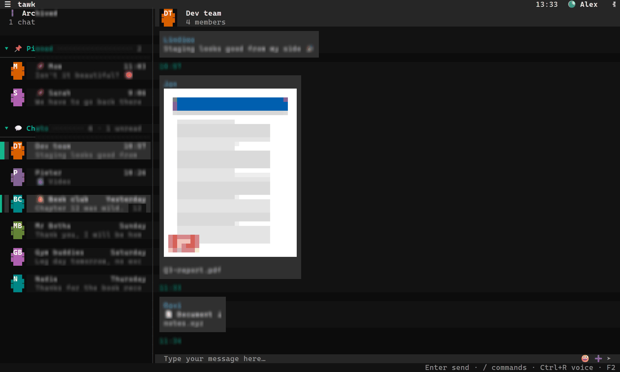Viewport: 620px width, 372px height.
Task: Open the PDF document preview thumbnail
Action: tap(230, 173)
